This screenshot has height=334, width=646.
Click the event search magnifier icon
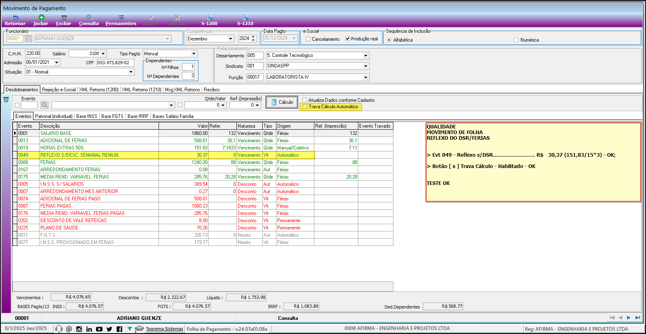point(45,105)
